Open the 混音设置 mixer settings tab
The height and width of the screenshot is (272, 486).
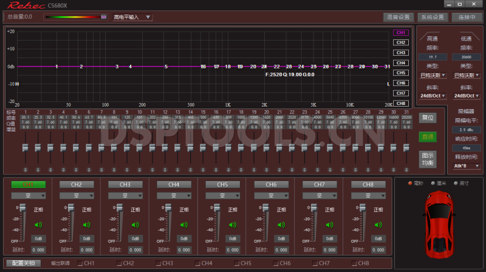(399, 17)
